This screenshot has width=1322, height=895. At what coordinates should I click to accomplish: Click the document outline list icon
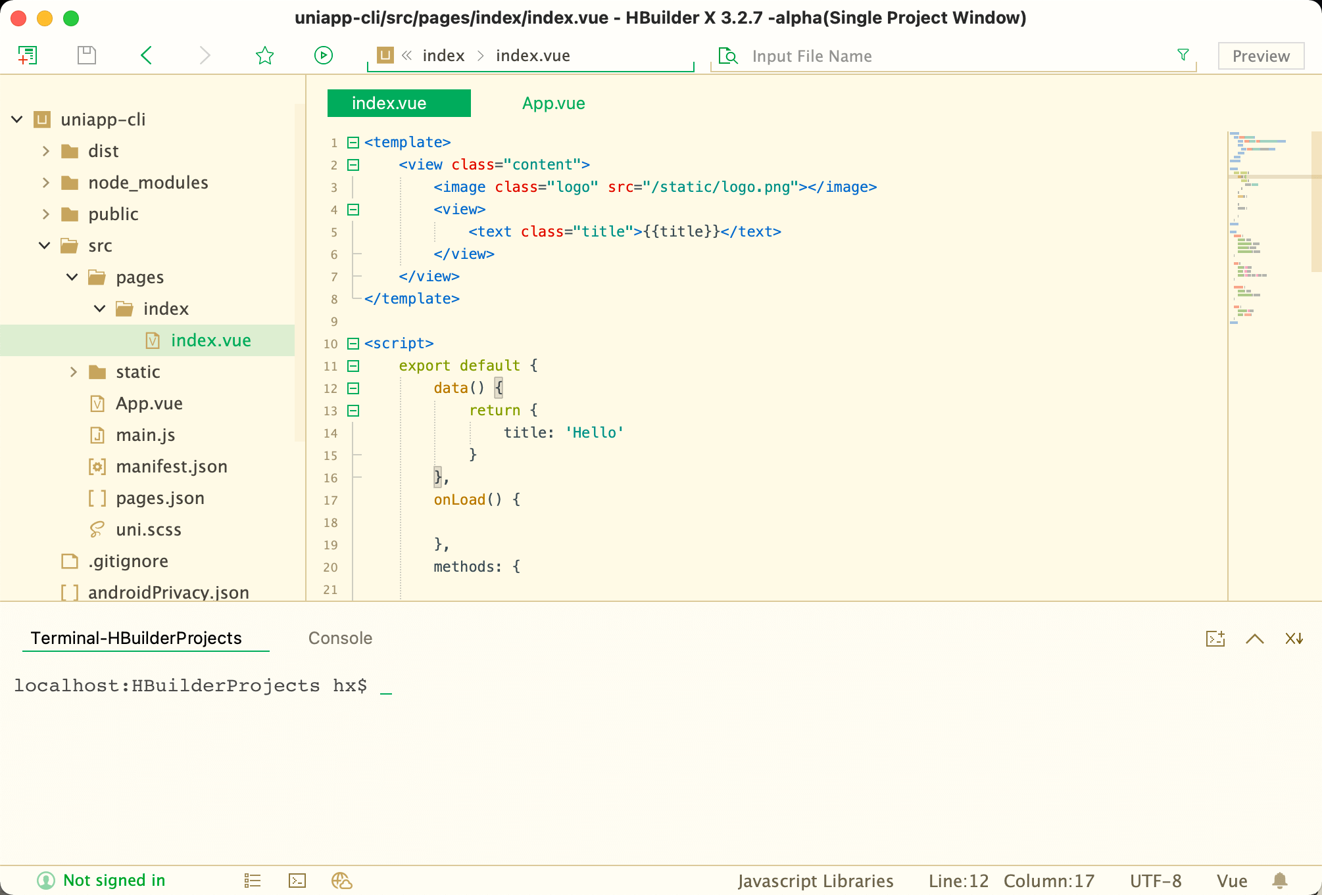253,881
